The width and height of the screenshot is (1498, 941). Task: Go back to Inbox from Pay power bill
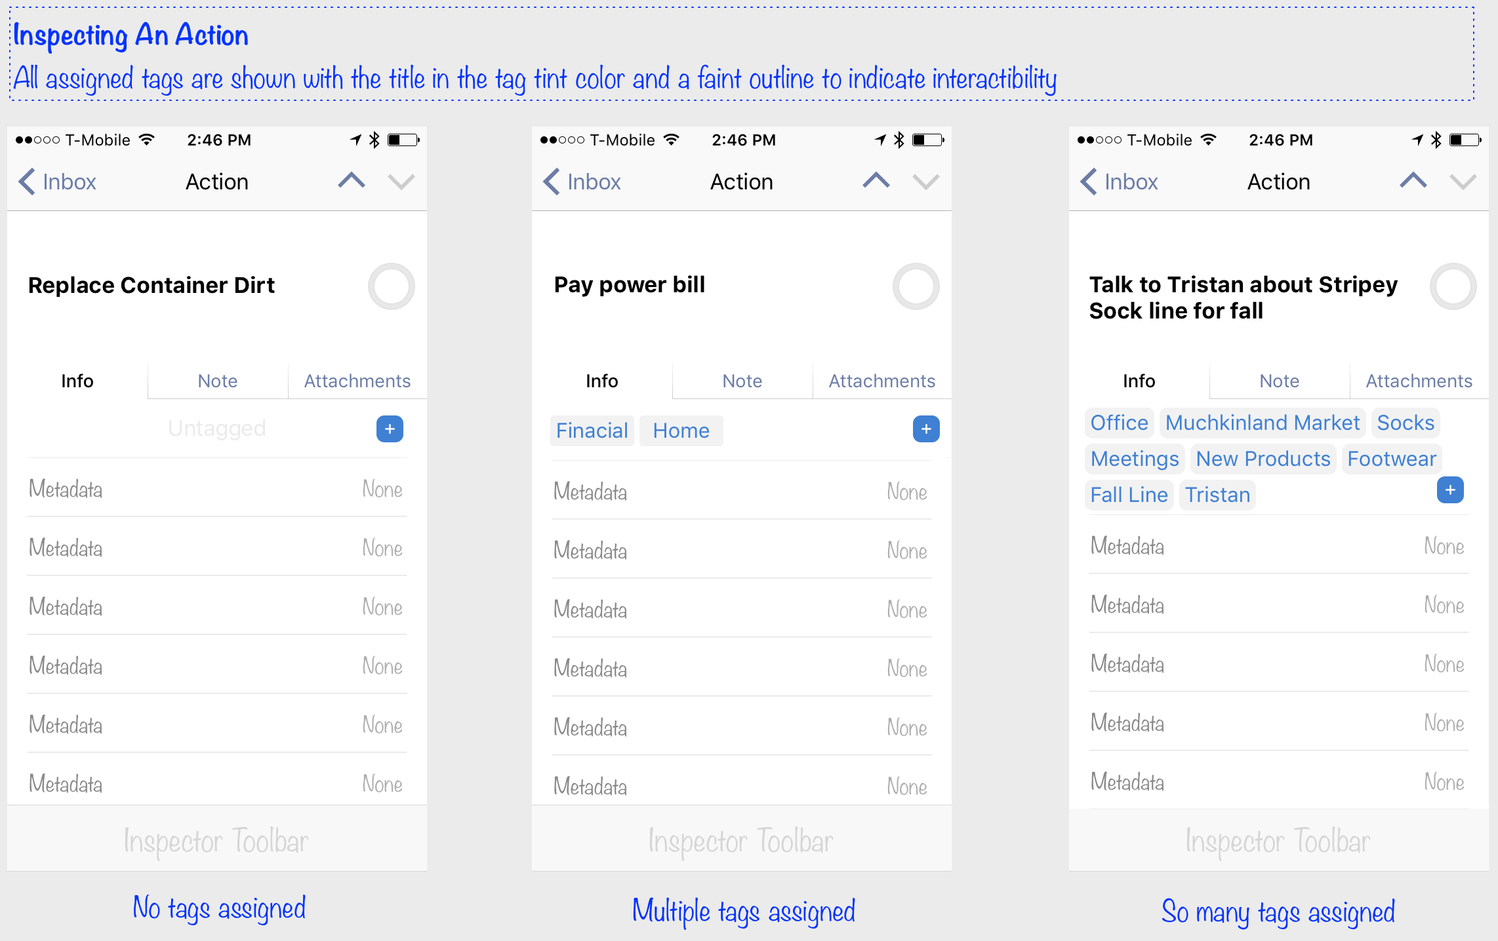pyautogui.click(x=582, y=182)
